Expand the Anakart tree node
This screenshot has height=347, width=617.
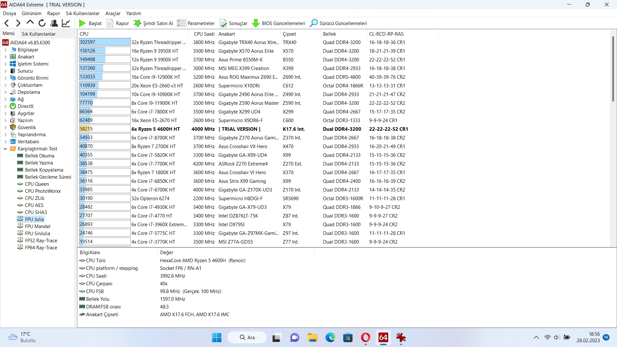pos(5,57)
